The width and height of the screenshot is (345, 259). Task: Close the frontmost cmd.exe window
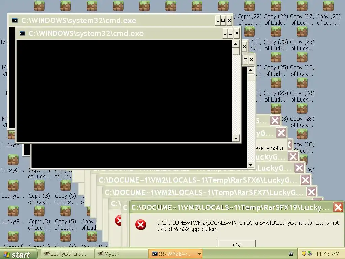[x=237, y=33]
